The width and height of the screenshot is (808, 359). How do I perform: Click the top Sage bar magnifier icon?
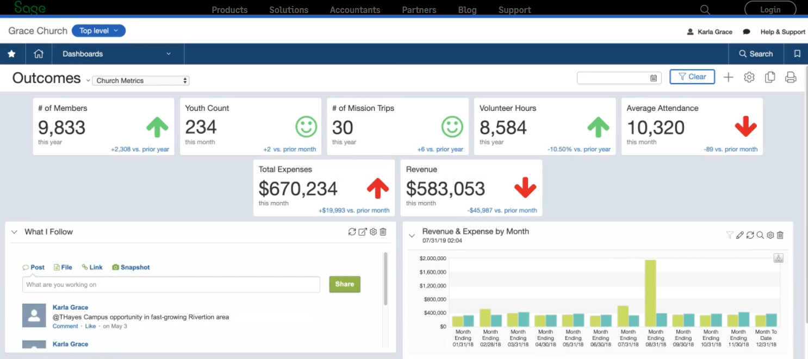tap(705, 10)
